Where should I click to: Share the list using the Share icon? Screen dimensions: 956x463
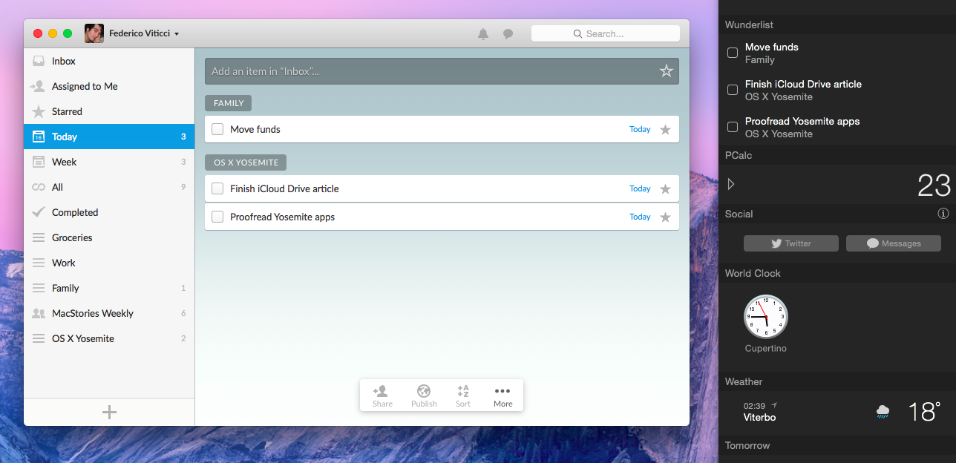[382, 395]
